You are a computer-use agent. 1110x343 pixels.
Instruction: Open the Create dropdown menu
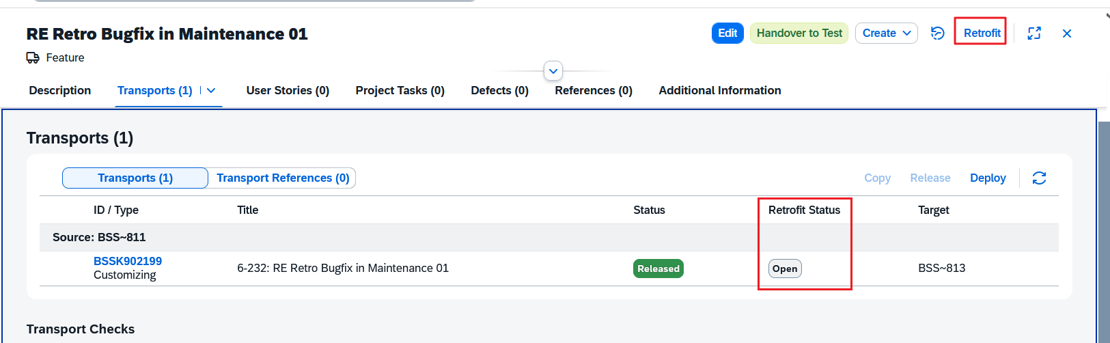[x=886, y=33]
